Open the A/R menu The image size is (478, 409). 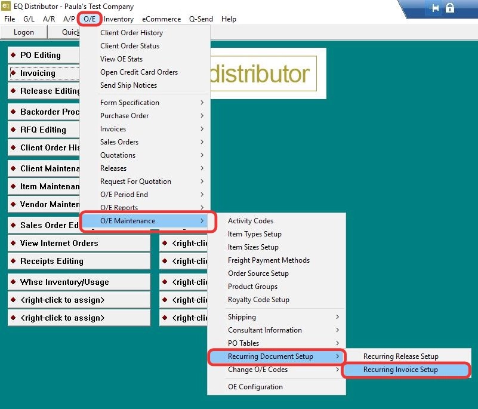[49, 19]
